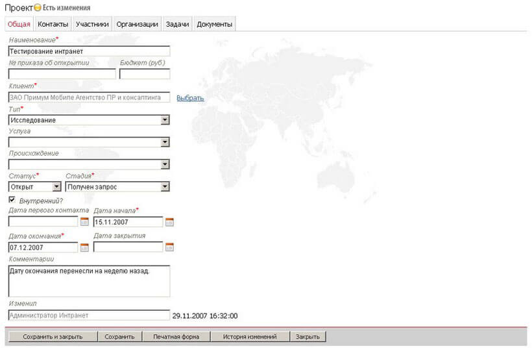Click the yellow changes status icon
This screenshot has width=532, height=355.
coord(38,8)
